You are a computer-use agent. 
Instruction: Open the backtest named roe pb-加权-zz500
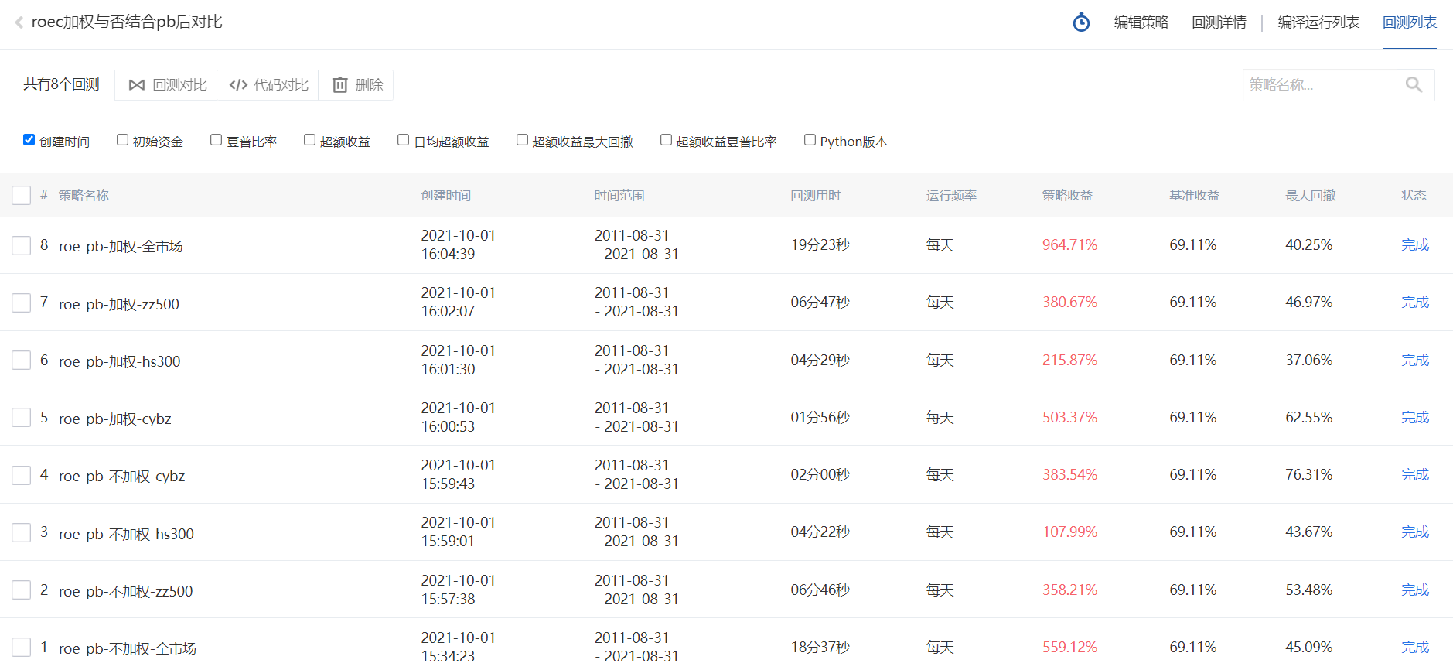119,304
